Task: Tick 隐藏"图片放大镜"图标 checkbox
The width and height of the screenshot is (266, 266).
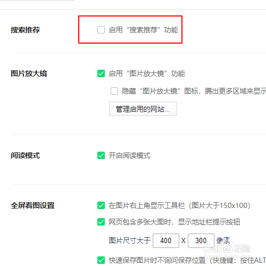Action: [114, 91]
